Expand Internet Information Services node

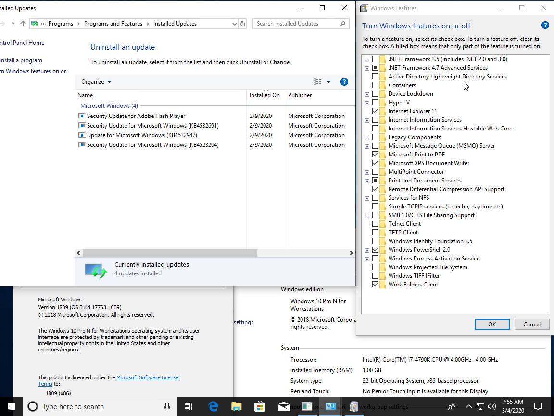tap(367, 120)
